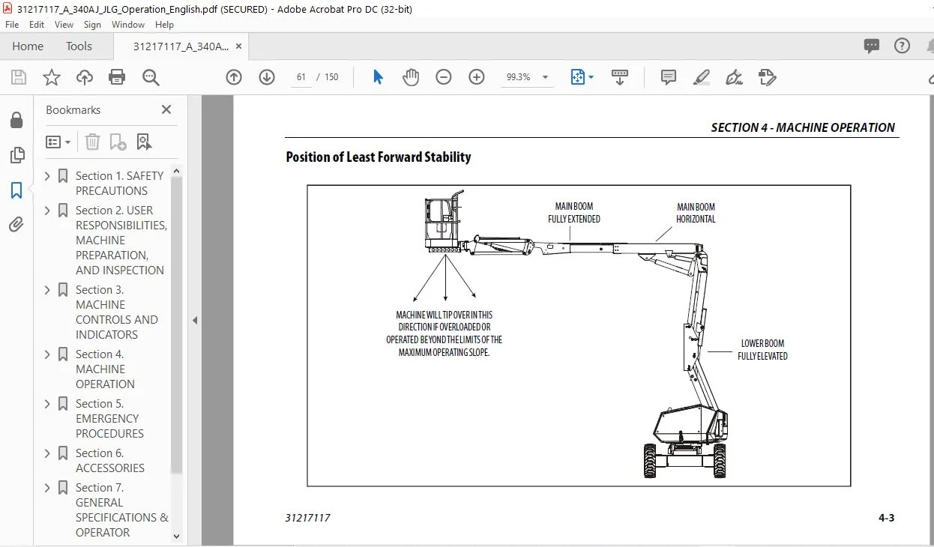Toggle the page thumbnails sidebar icon
Viewport: 934px width, 547px height.
[x=16, y=155]
